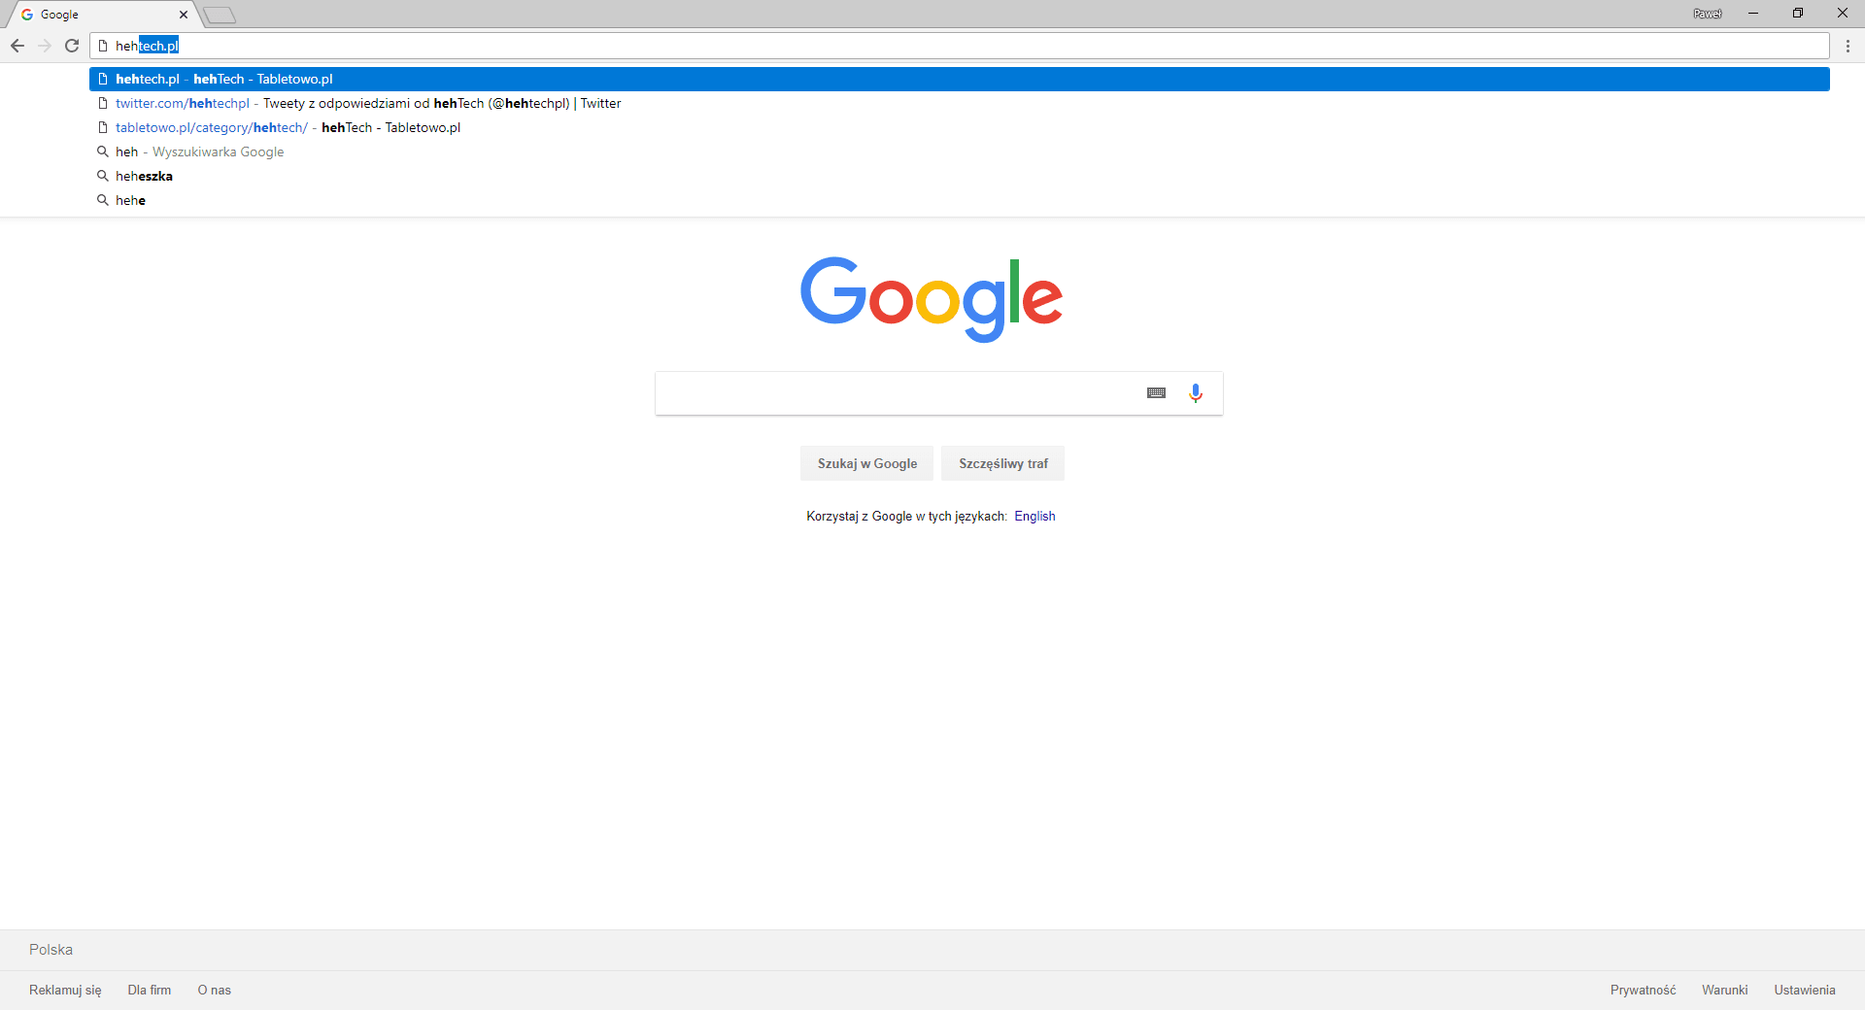Image resolution: width=1865 pixels, height=1010 pixels.
Task: Click the Google favicon on the tab
Action: pyautogui.click(x=27, y=15)
